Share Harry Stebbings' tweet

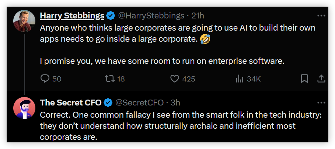[321, 79]
